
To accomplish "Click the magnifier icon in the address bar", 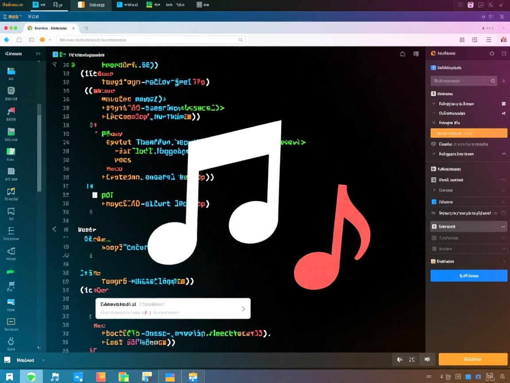I will click(x=241, y=39).
